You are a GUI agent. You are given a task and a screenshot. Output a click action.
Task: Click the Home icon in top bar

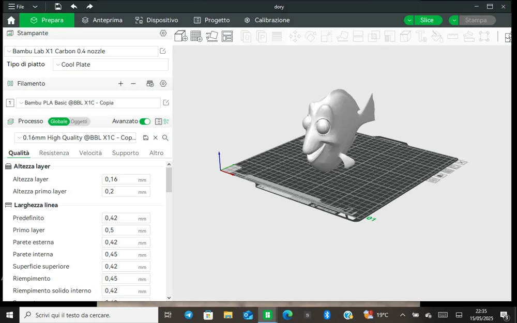pos(11,21)
